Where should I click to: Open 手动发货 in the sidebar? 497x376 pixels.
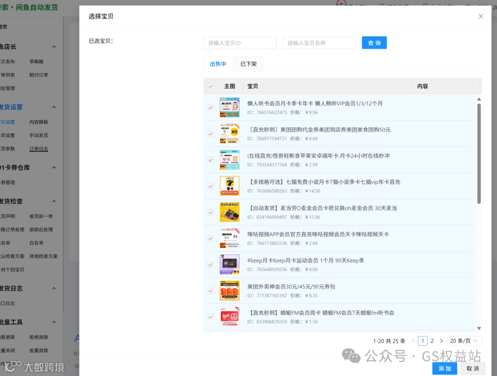(39, 135)
